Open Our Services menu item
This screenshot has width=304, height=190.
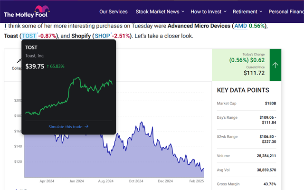[114, 11]
